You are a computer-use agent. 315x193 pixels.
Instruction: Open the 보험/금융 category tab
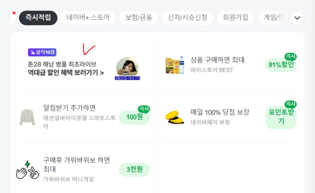tap(138, 18)
